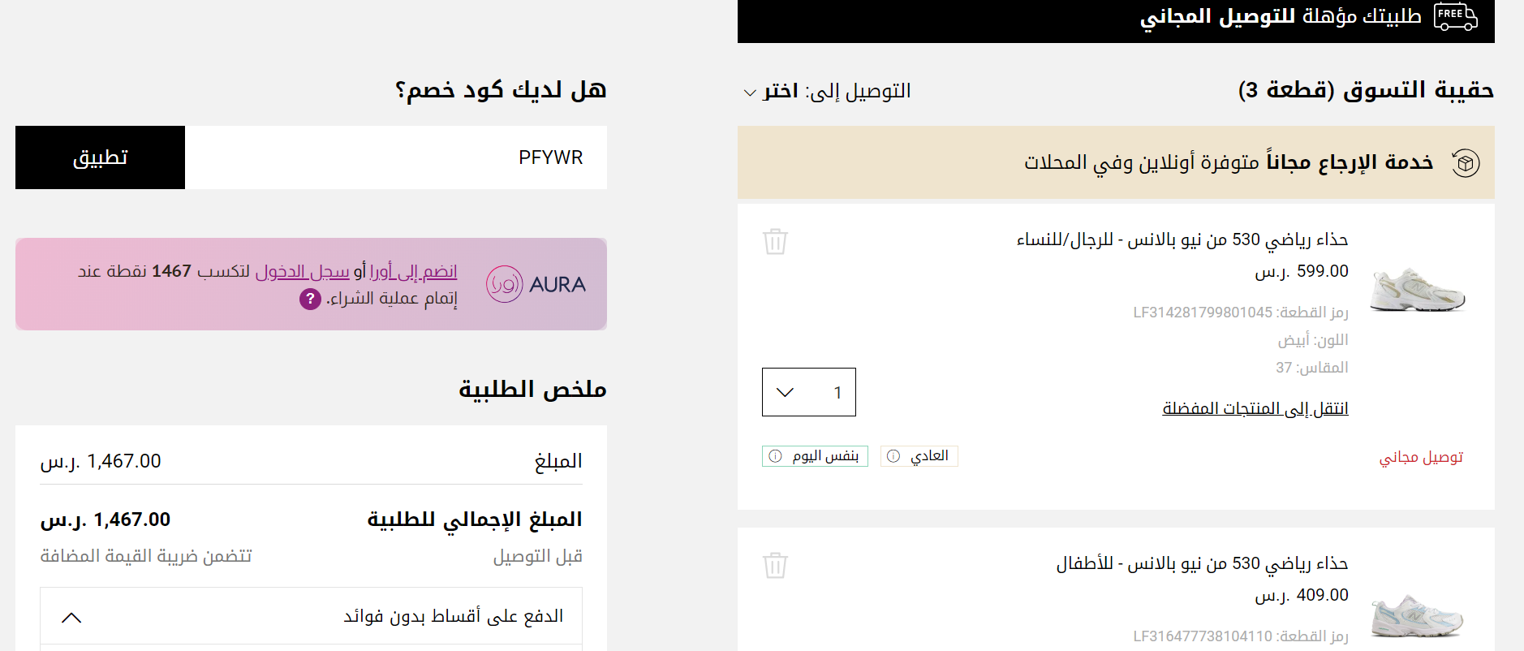Click the طلبيتك مؤهلة للتوصيل المجاني banner
The height and width of the screenshot is (651, 1524).
click(1116, 21)
